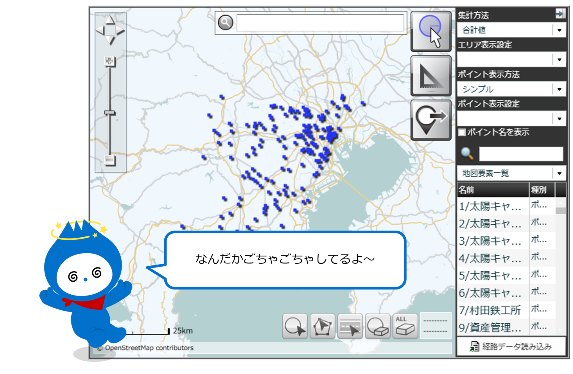Choose the circle erase tool
This screenshot has height=374, width=573.
point(378,326)
